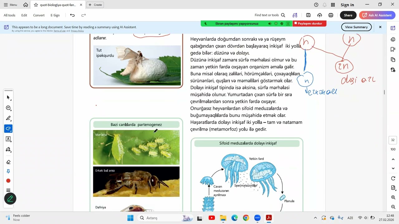Open the page thumbnails panel
399x224 pixels.
[x=393, y=59]
